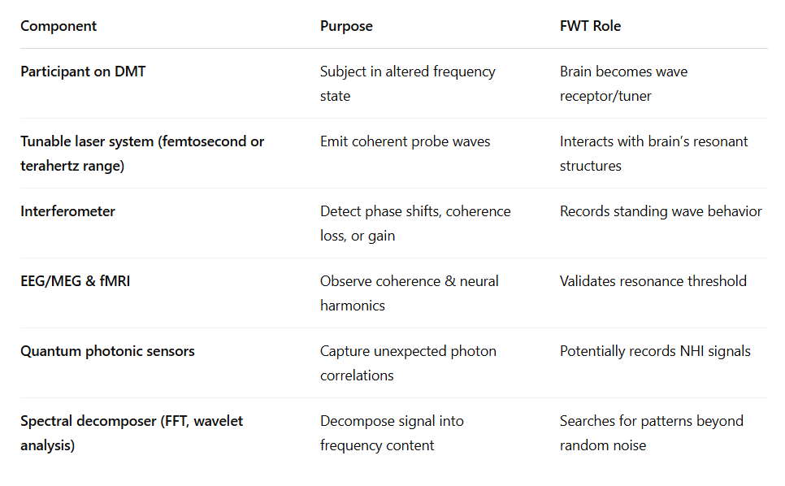Click 'Emit coherent probe waves' text
This screenshot has height=486, width=785.
pos(405,141)
